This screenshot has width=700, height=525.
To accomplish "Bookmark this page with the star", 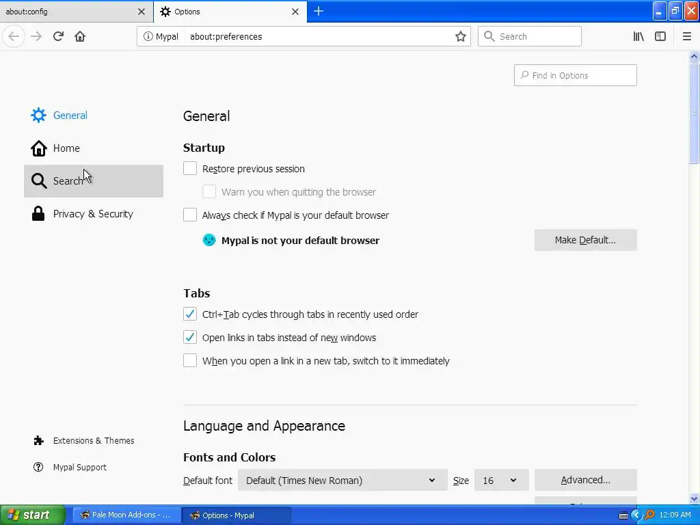I will tap(461, 37).
